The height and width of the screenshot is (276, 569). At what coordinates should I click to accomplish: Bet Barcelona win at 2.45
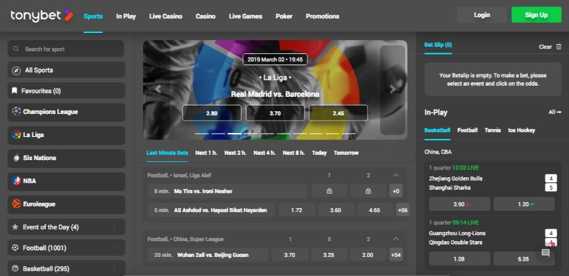coord(339,113)
